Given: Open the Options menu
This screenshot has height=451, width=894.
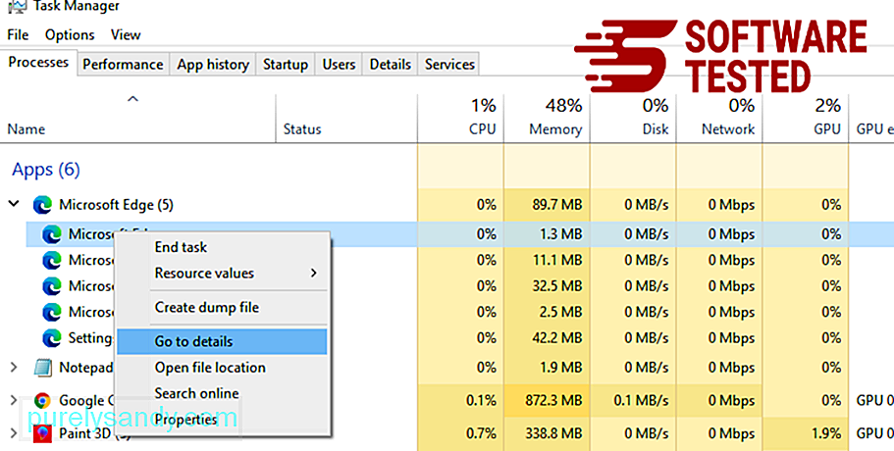Looking at the screenshot, I should point(70,34).
